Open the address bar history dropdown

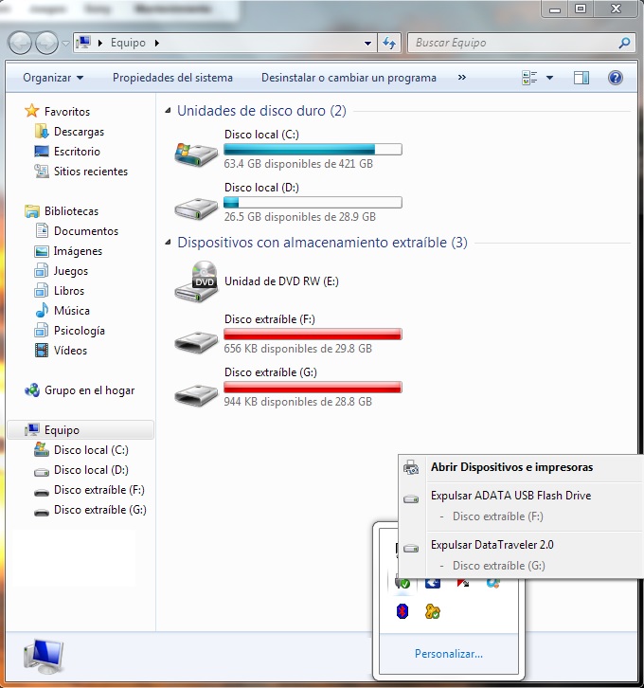(x=367, y=43)
